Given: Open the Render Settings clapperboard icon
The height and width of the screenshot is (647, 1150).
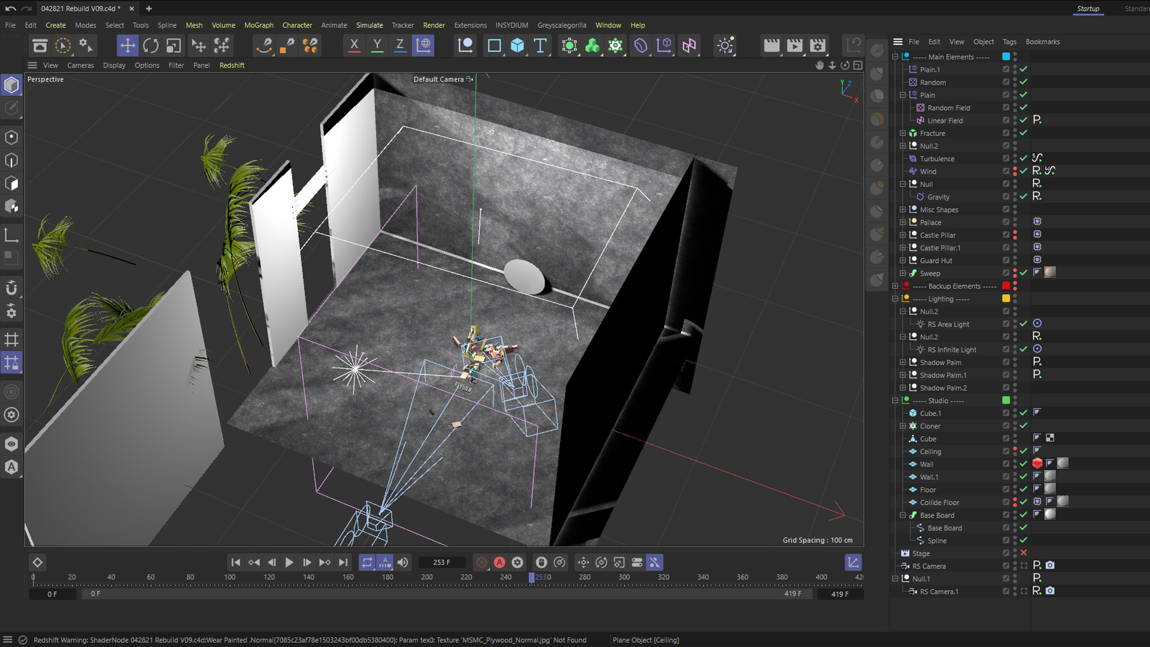Looking at the screenshot, I should tap(818, 46).
